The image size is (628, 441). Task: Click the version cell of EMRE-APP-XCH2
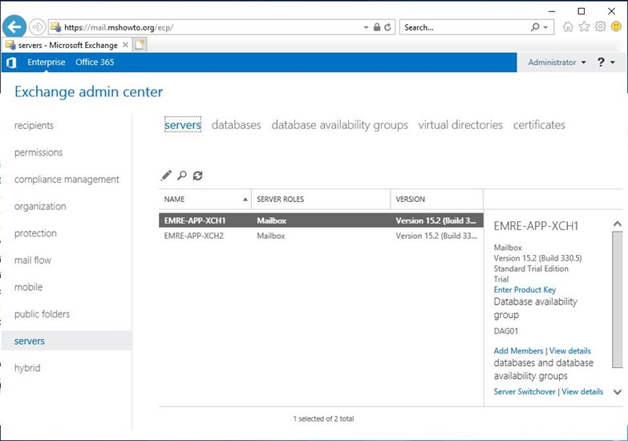pyautogui.click(x=436, y=236)
